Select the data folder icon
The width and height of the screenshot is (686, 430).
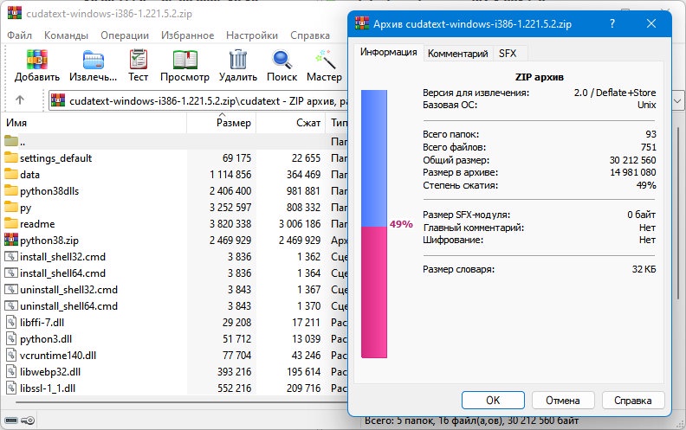11,174
